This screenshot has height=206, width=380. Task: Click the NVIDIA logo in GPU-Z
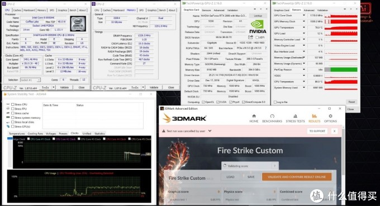tap(258, 27)
